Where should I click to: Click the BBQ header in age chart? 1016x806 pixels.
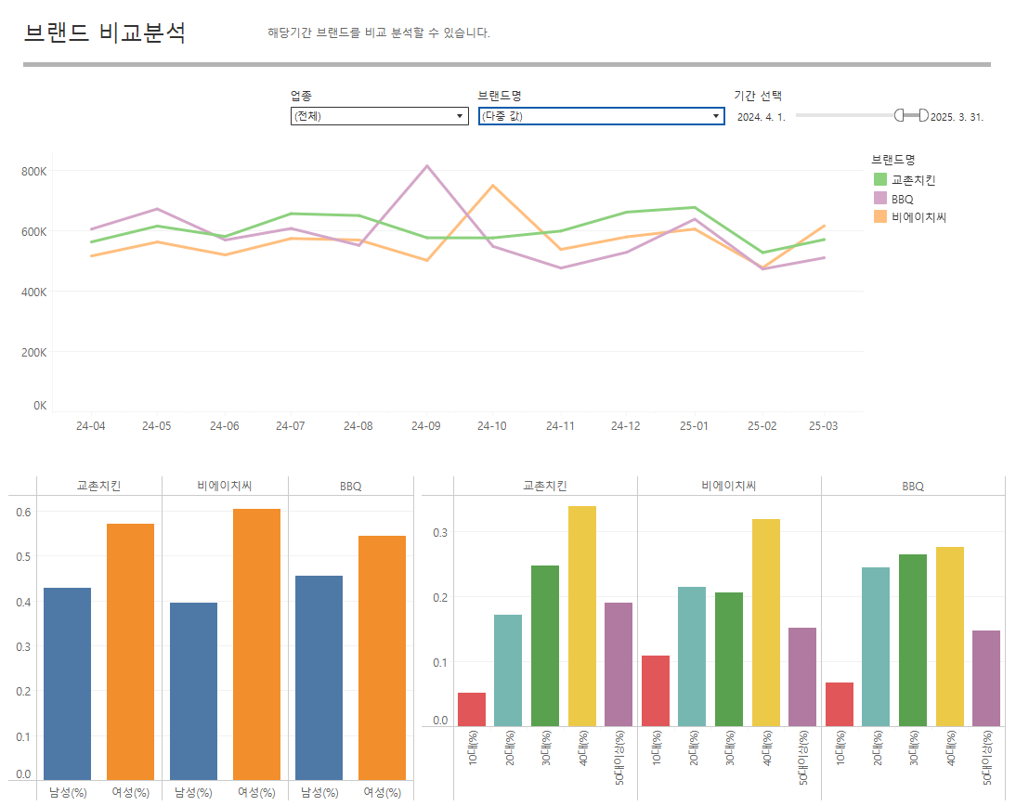click(913, 486)
